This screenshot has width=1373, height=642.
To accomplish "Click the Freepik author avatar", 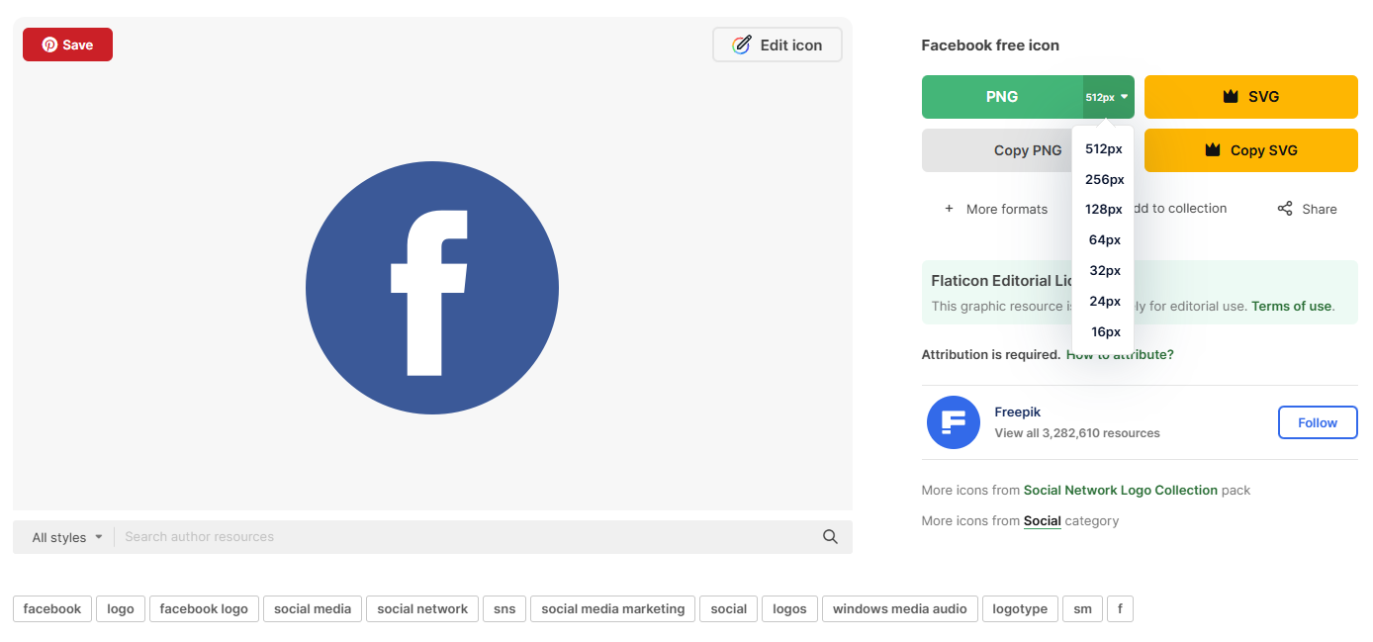I will tap(953, 422).
